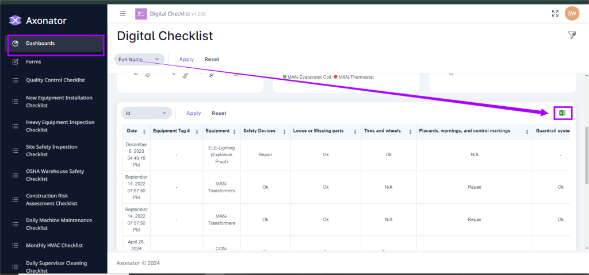
Task: Click the Forms edit icon in sidebar
Action: click(x=16, y=61)
